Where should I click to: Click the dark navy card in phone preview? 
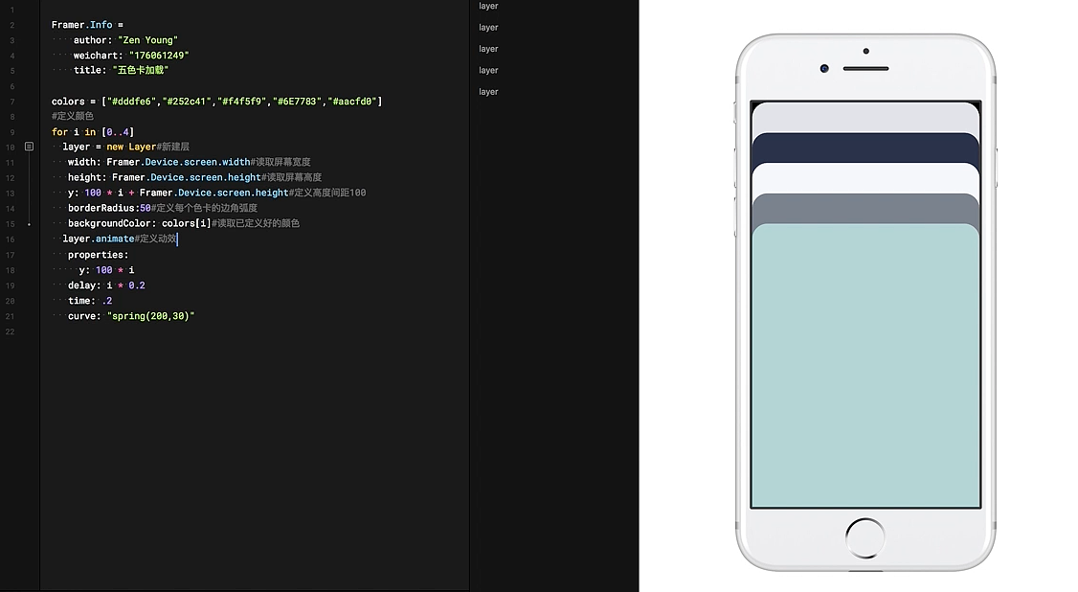(x=865, y=148)
